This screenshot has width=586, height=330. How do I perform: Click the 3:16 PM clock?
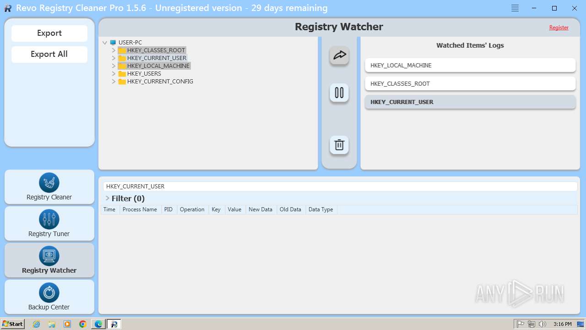tap(562, 324)
